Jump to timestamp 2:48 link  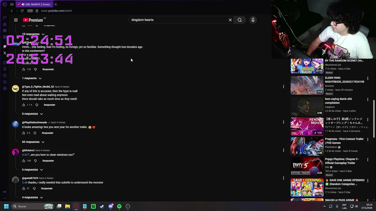click(24, 183)
